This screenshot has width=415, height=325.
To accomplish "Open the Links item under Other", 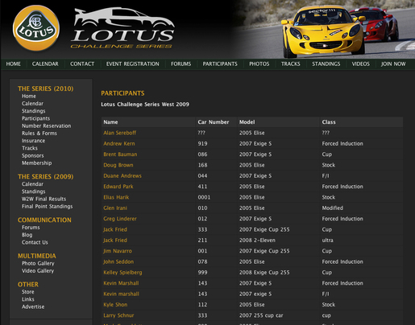I will coord(28,299).
